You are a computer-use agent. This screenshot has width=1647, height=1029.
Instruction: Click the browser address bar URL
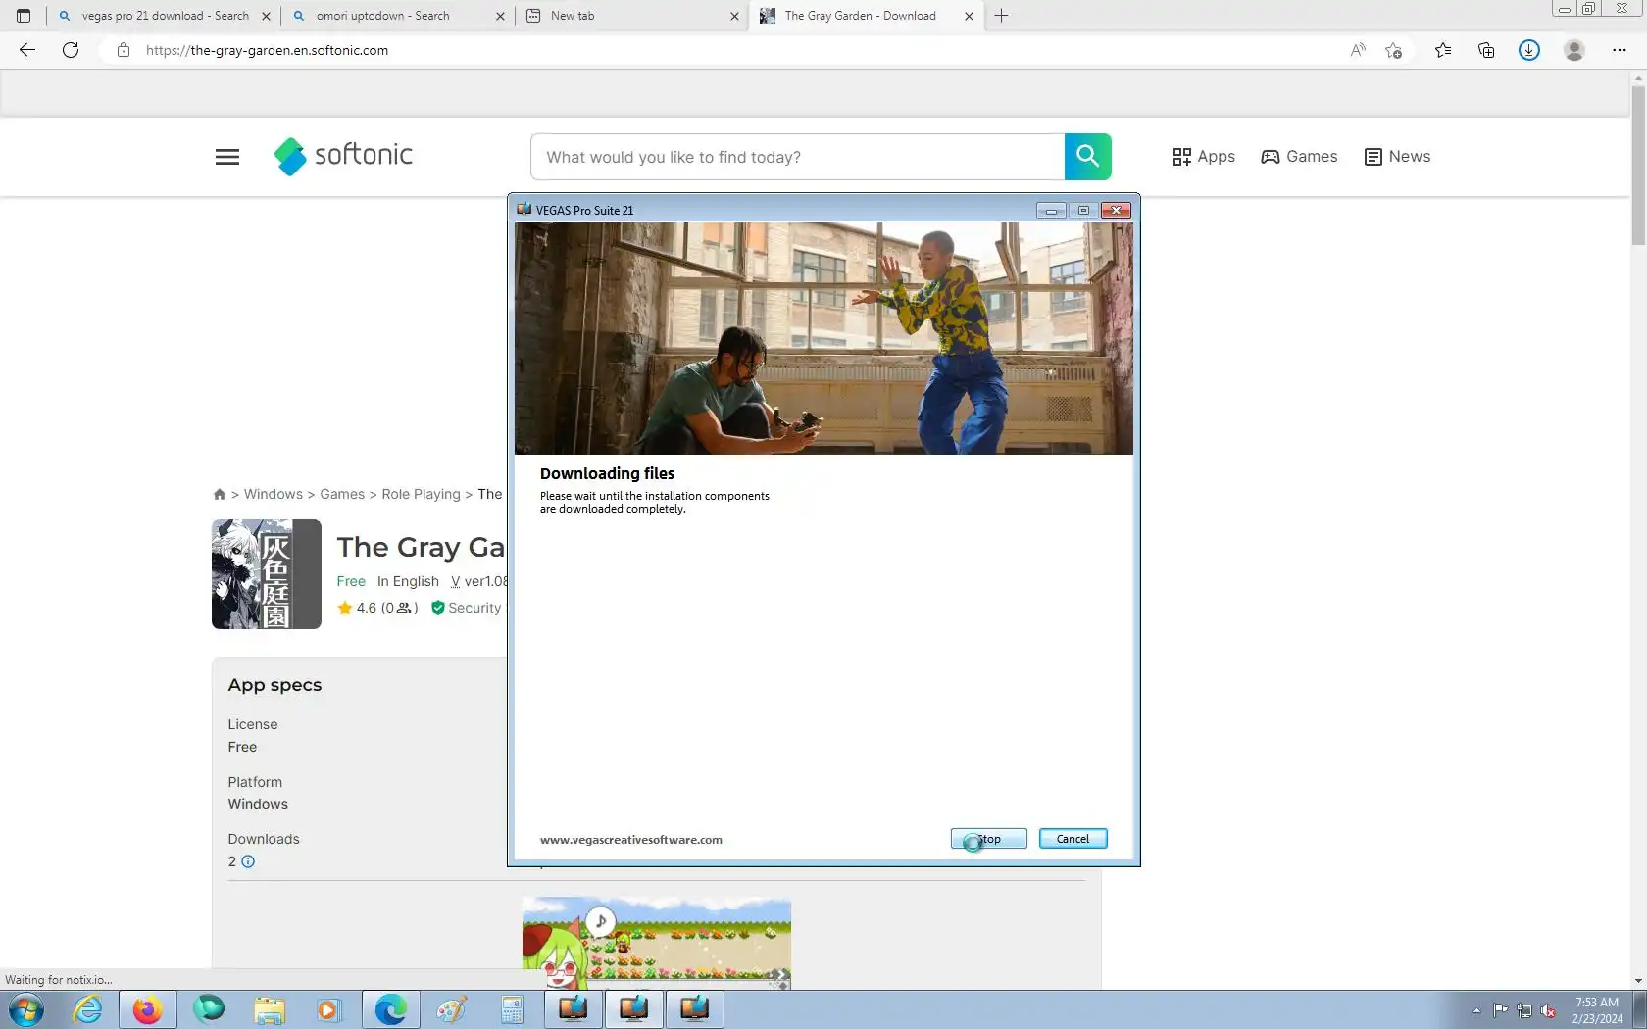[x=267, y=50]
